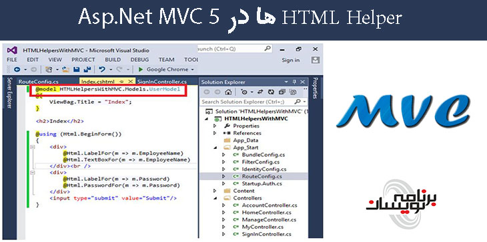Open the VIEW menu
The image size is (487, 242).
coord(55,60)
